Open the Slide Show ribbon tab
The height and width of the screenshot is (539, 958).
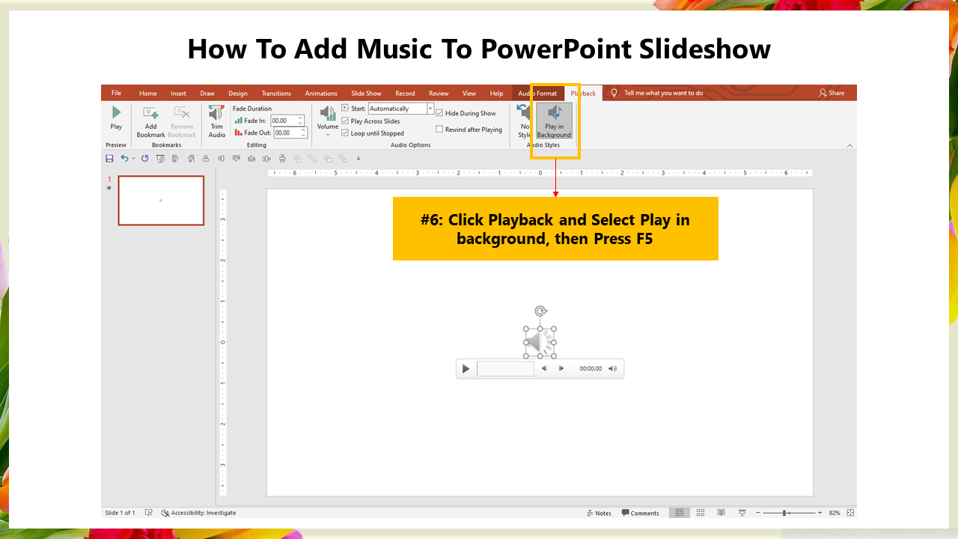(366, 93)
